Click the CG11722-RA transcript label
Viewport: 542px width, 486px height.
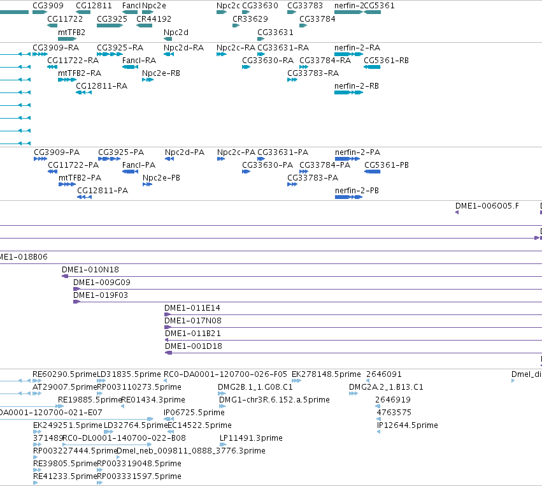(73, 61)
